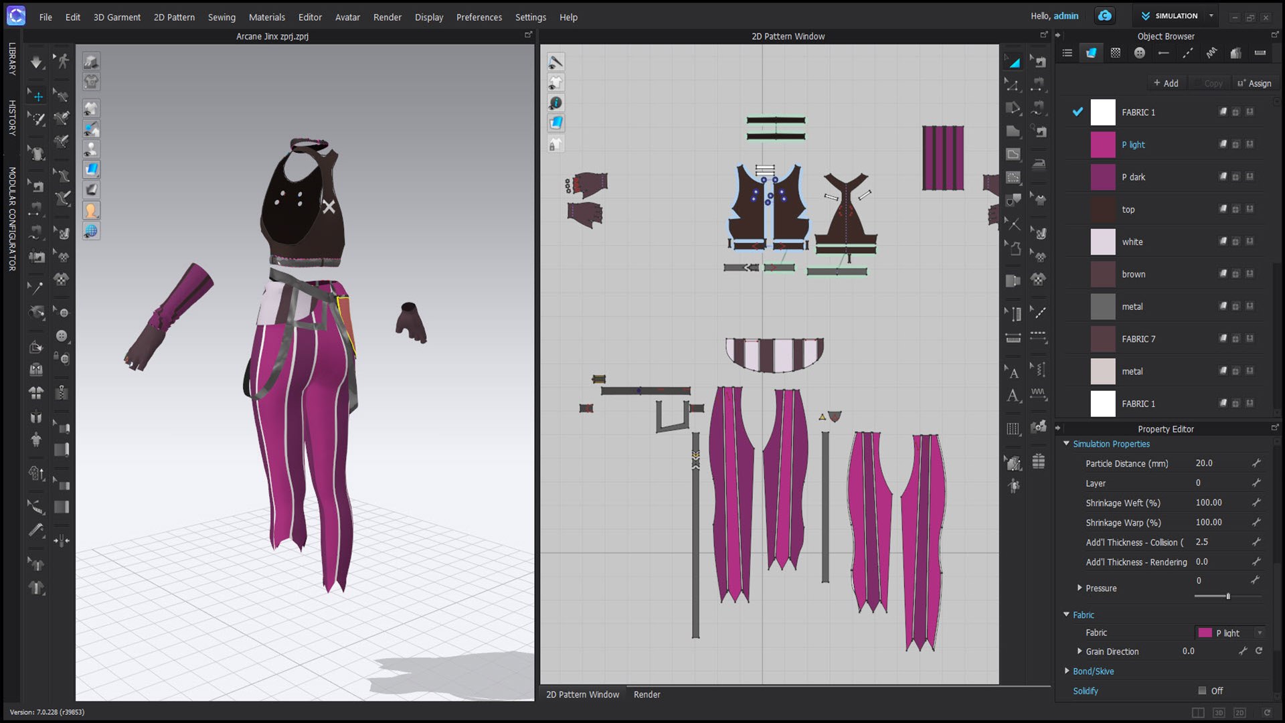
Task: Open the Avatar menu
Action: click(347, 17)
